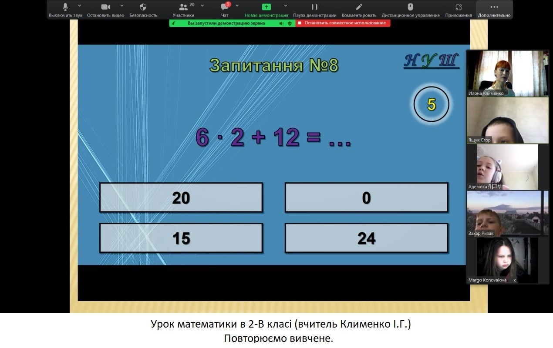Expand audio options arrow beside microphone
Image resolution: width=553 pixels, height=348 pixels.
(x=79, y=6)
